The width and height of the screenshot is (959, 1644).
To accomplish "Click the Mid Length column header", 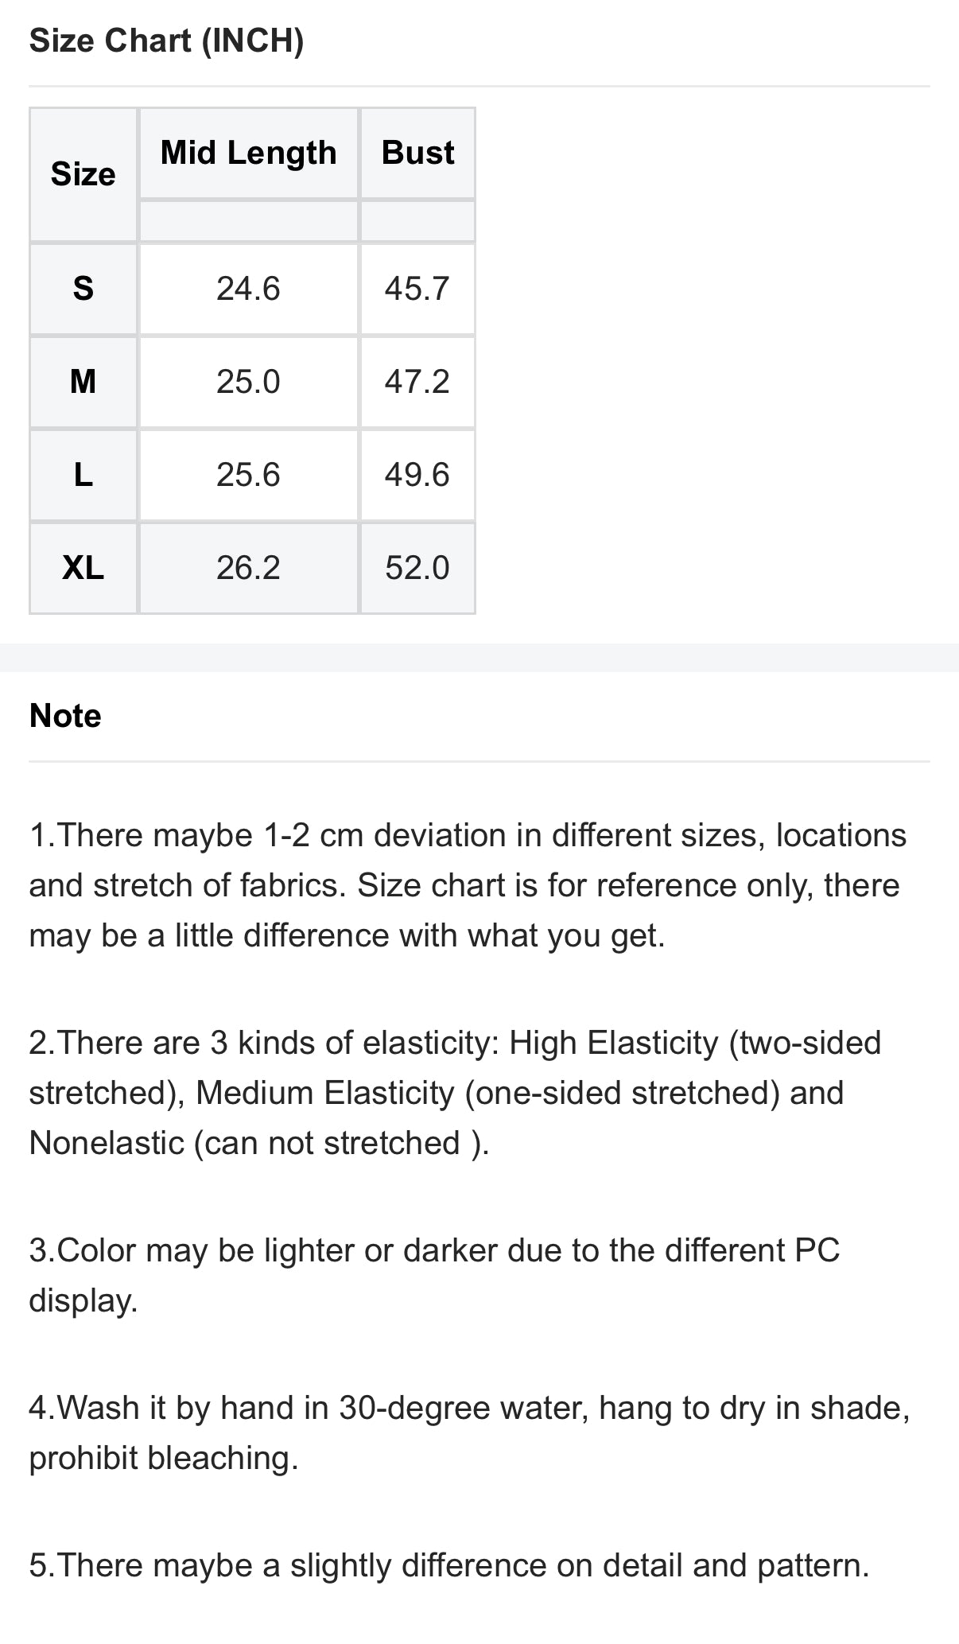I will (248, 153).
